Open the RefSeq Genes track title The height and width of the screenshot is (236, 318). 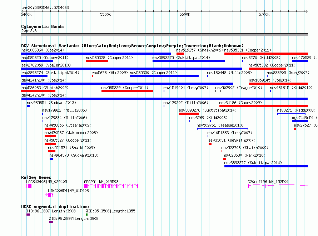36,177
